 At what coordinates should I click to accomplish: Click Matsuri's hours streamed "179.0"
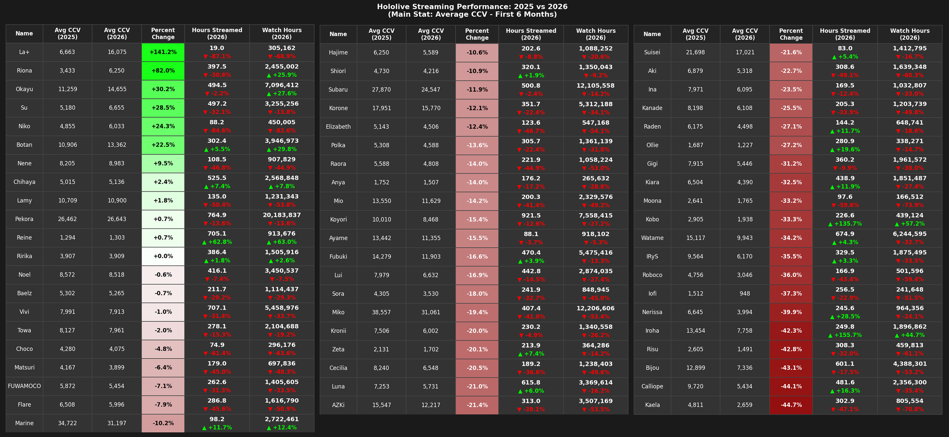pos(217,363)
